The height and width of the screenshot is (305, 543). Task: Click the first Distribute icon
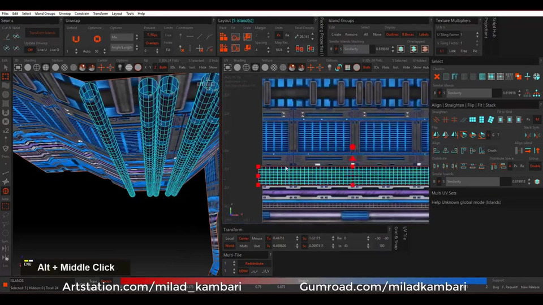(436, 166)
